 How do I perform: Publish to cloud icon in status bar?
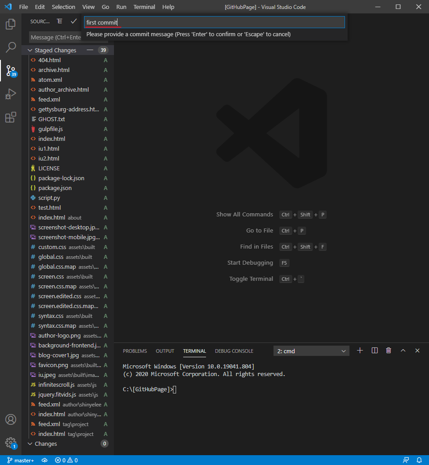point(45,460)
